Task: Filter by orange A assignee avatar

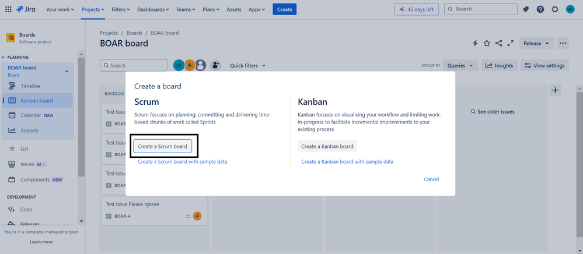Action: click(190, 65)
